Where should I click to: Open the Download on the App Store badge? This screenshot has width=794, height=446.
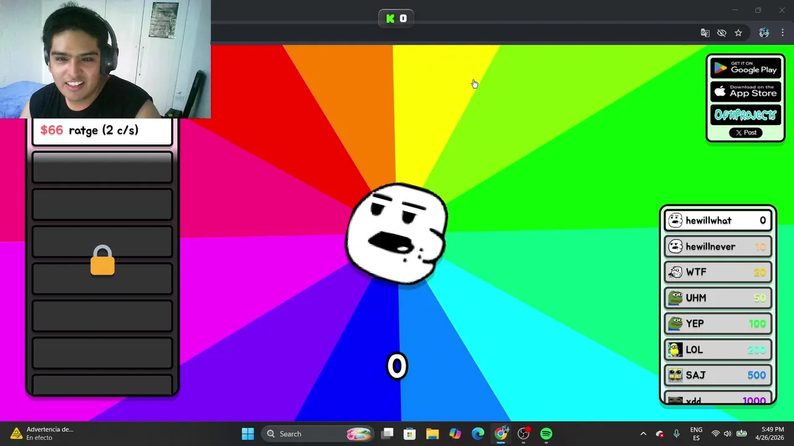pos(745,92)
